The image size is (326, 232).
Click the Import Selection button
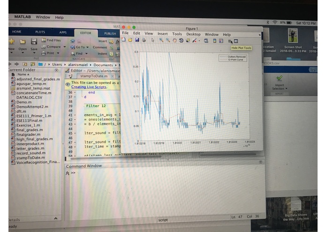click(280, 83)
